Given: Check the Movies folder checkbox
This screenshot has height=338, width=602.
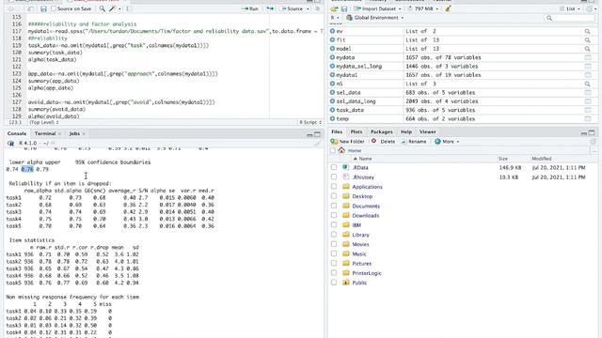Looking at the screenshot, I should click(x=334, y=244).
